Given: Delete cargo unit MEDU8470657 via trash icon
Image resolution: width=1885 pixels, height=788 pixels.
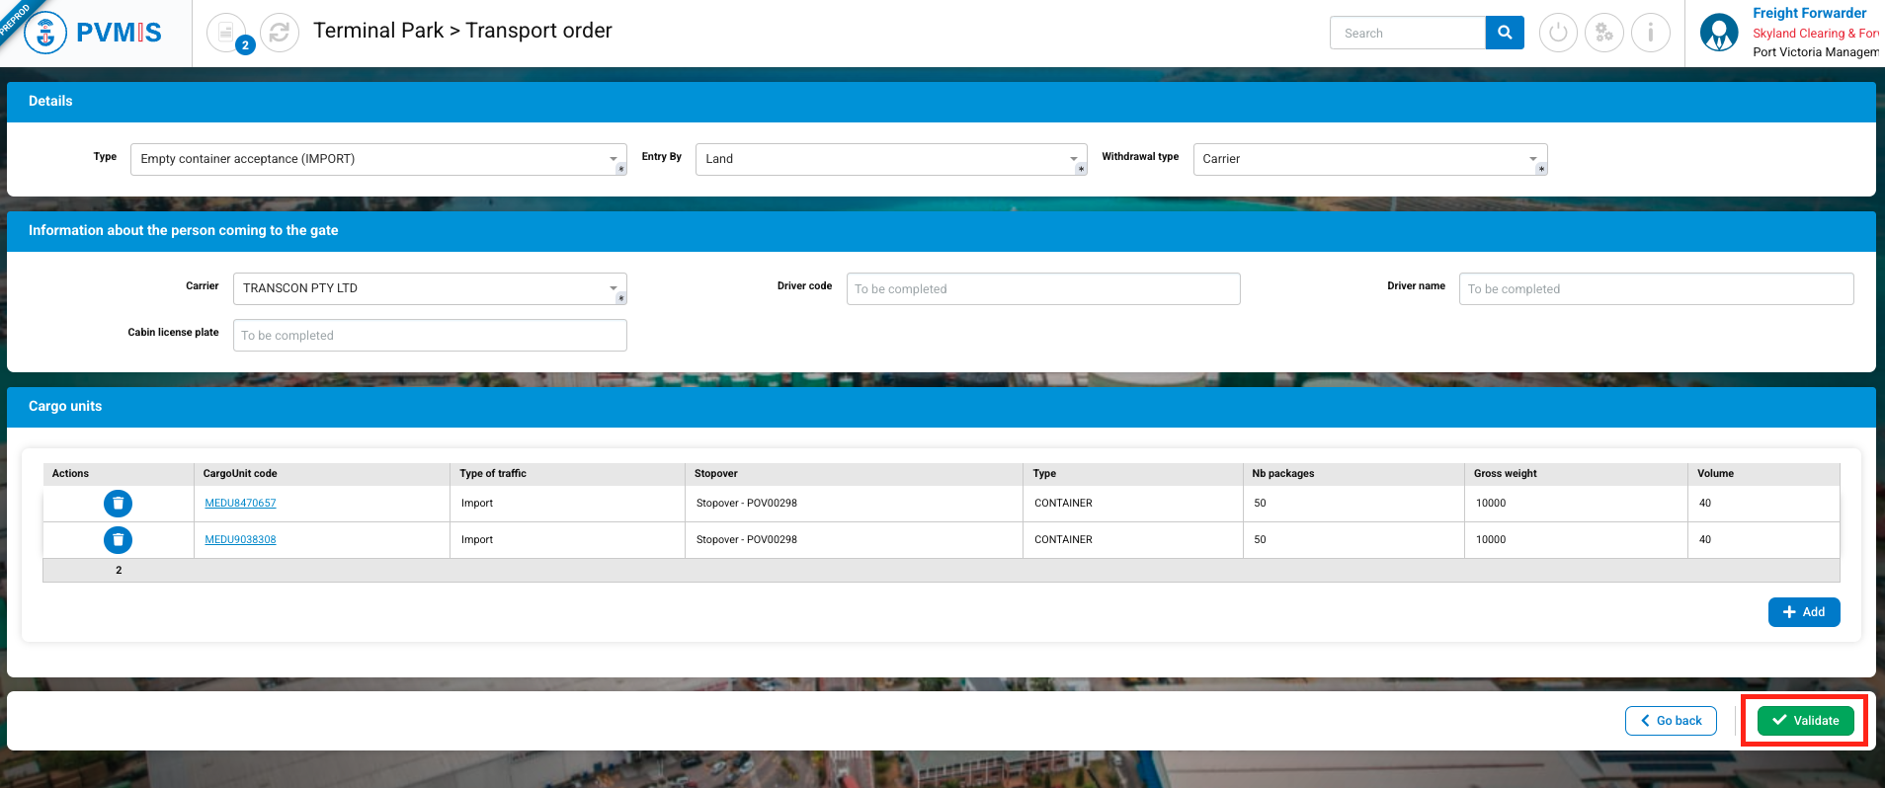Looking at the screenshot, I should tap(118, 504).
